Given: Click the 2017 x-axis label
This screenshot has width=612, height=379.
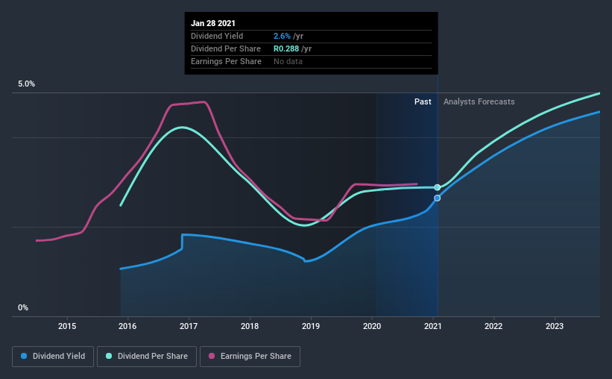Looking at the screenshot, I should 189,326.
